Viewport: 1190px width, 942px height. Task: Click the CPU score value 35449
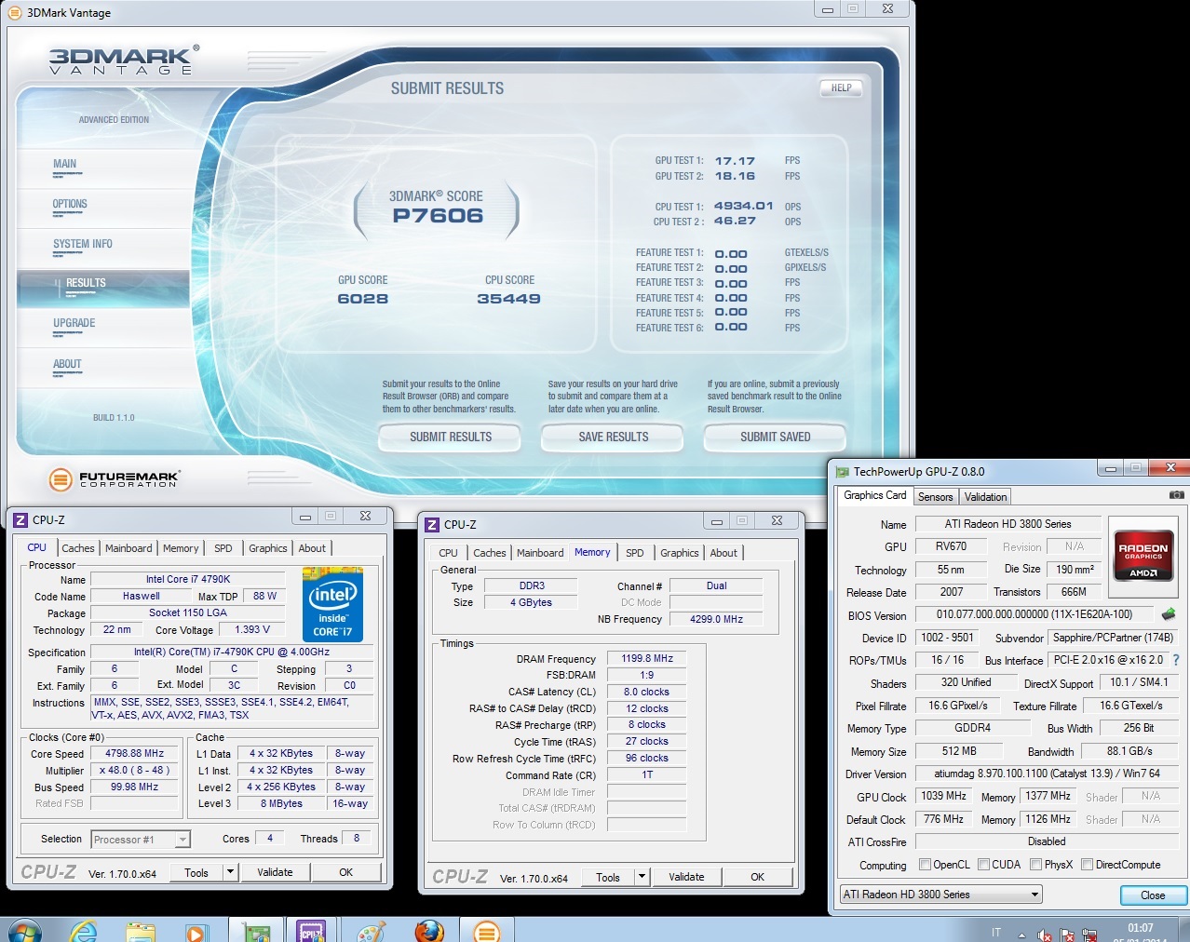tap(508, 299)
